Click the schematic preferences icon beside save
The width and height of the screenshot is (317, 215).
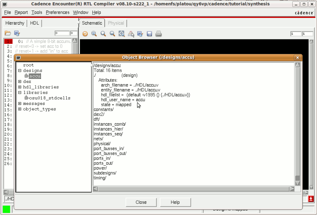point(140,34)
